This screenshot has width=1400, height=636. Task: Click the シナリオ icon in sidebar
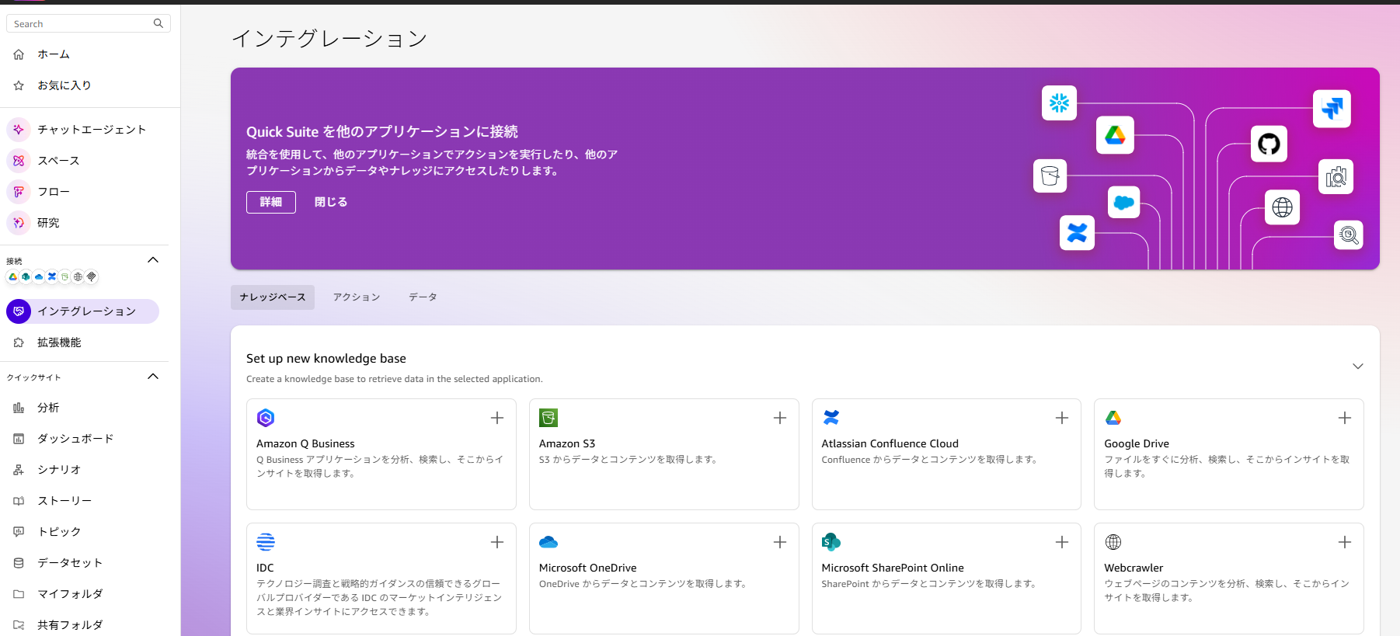(19, 470)
